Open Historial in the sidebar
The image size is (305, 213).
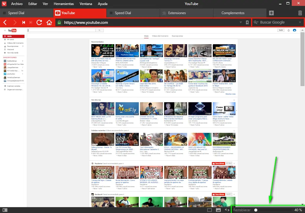coord(11,49)
